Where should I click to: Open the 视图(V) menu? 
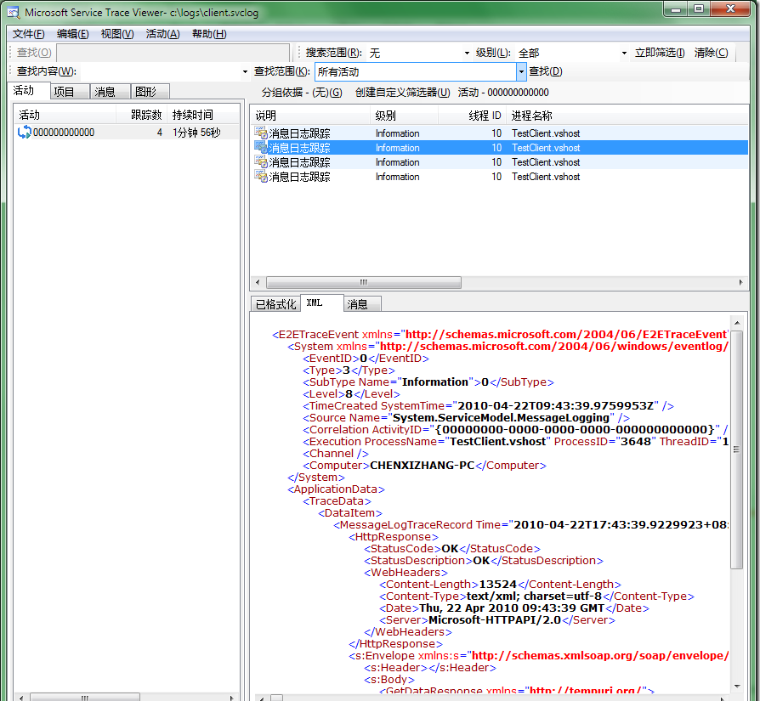pos(117,34)
